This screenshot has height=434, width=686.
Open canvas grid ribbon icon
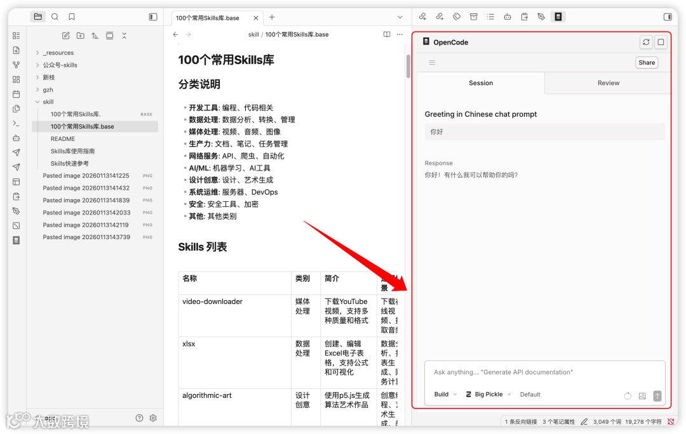point(16,79)
